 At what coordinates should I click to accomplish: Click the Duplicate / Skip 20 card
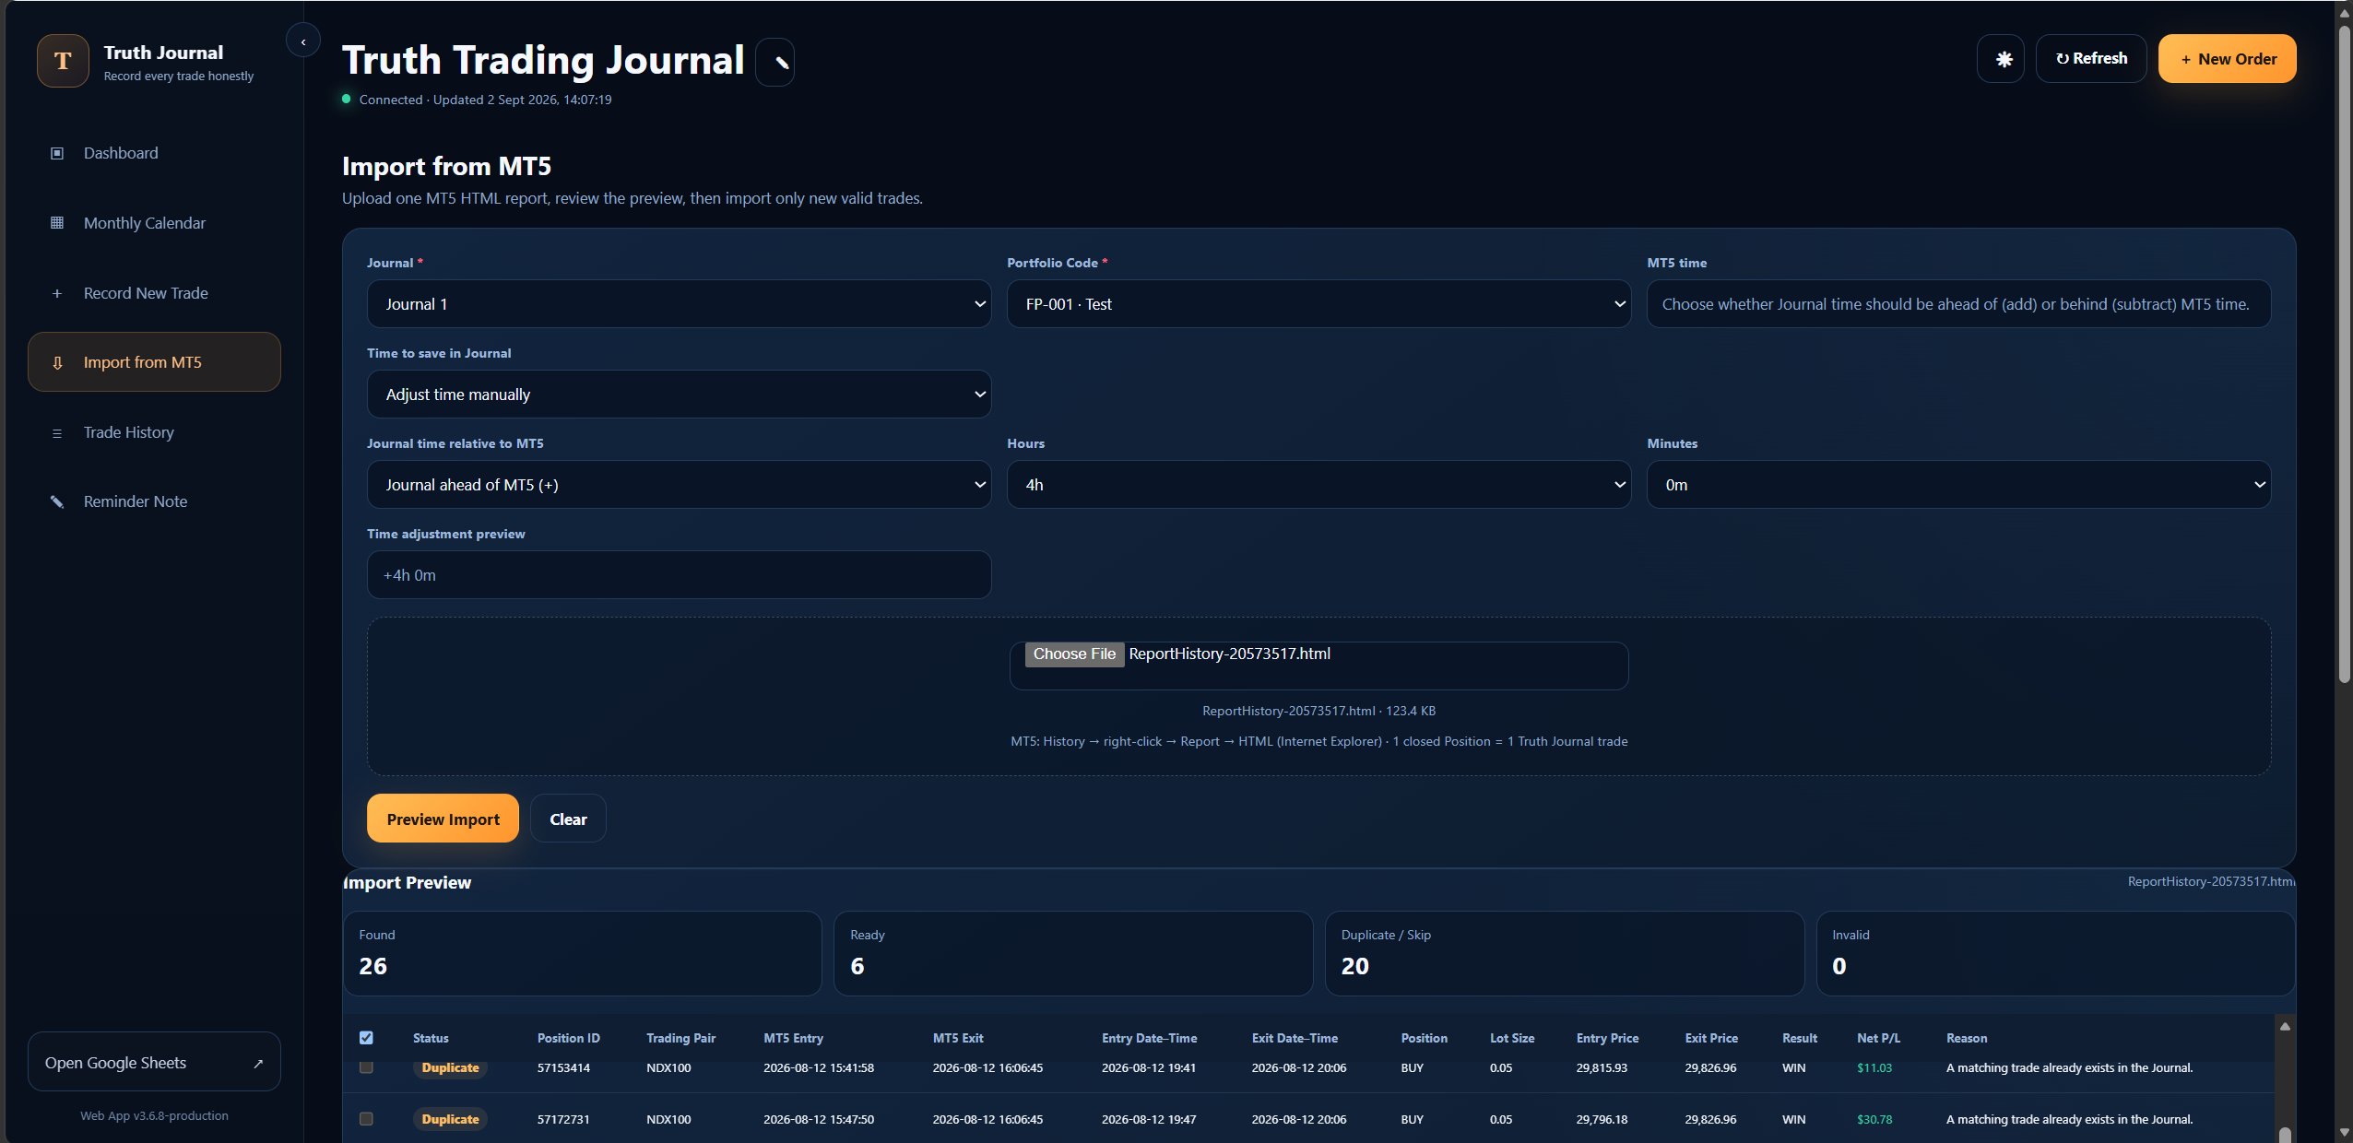[1565, 953]
